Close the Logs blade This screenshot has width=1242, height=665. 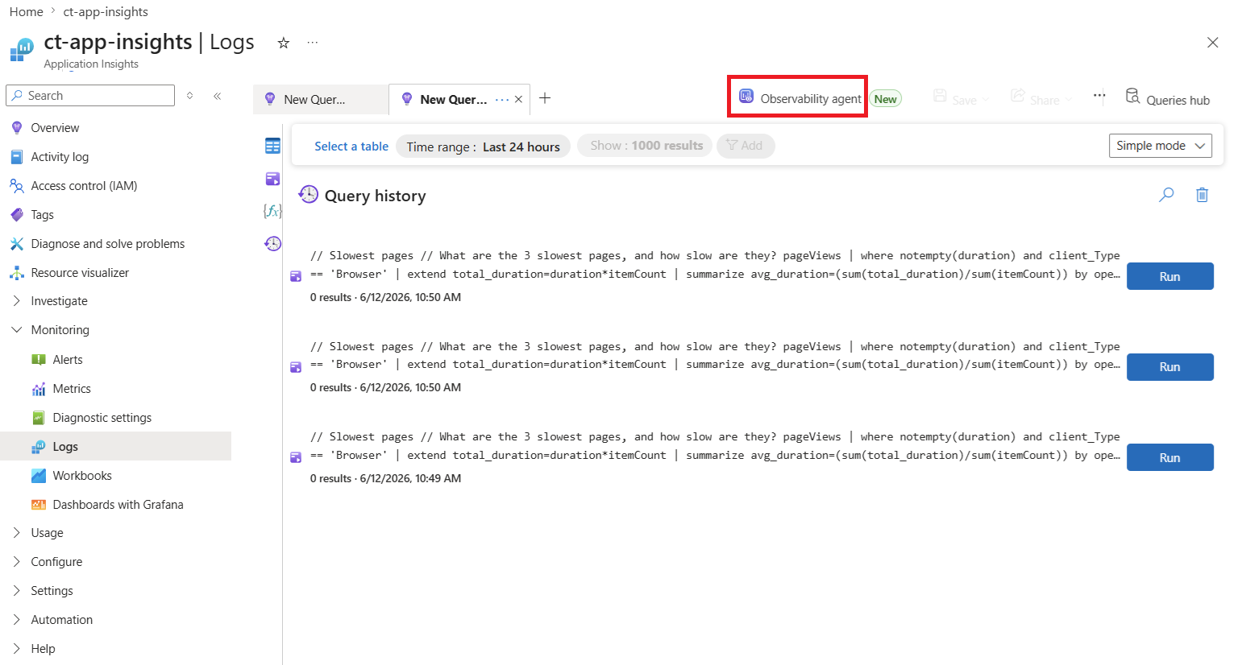click(x=1212, y=43)
